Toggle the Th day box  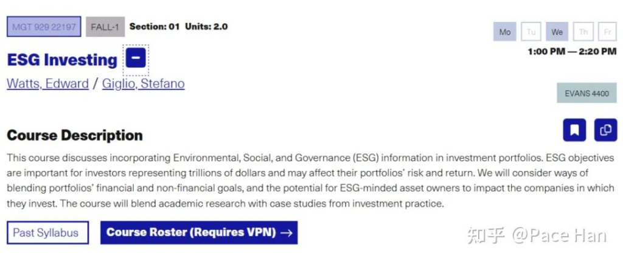point(583,32)
